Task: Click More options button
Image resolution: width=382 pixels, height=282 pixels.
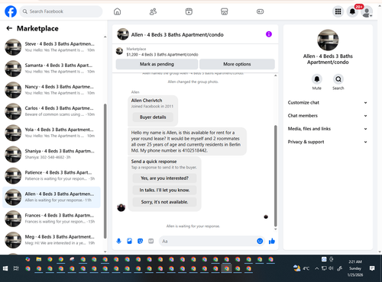Action: (x=237, y=64)
